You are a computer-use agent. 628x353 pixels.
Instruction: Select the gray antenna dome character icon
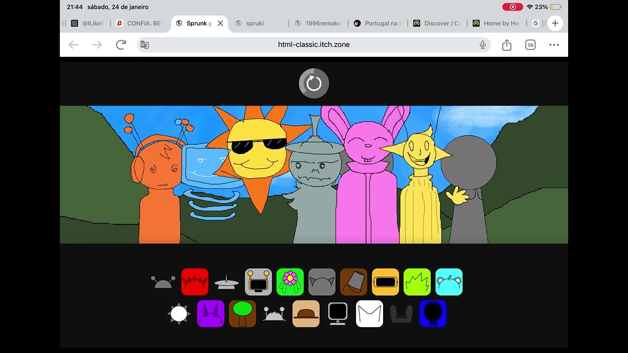click(x=163, y=282)
